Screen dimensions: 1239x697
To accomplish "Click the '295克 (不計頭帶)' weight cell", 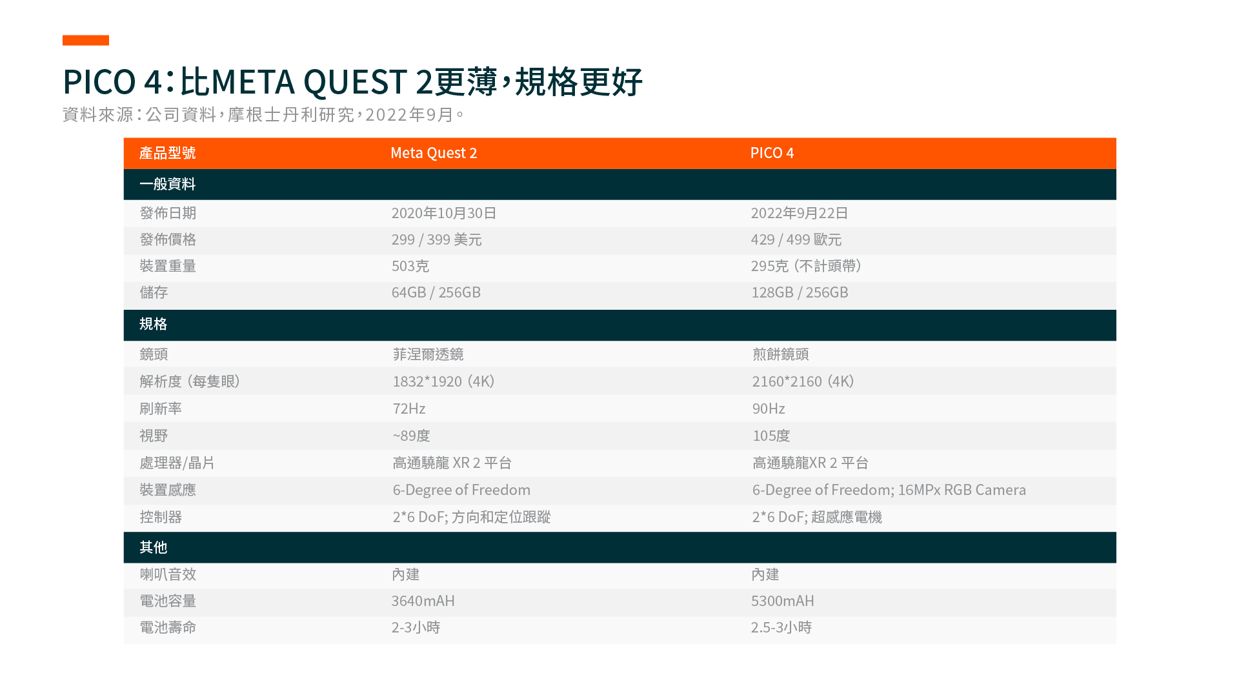I will click(x=807, y=266).
